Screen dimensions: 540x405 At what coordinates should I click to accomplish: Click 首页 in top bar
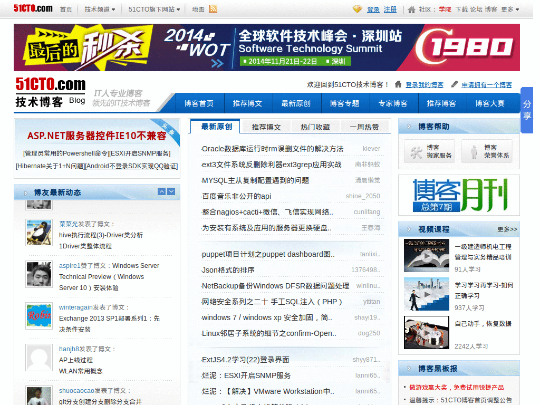coord(66,9)
